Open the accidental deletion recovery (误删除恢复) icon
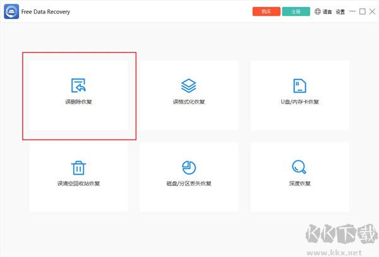The image size is (379, 257). click(x=78, y=85)
